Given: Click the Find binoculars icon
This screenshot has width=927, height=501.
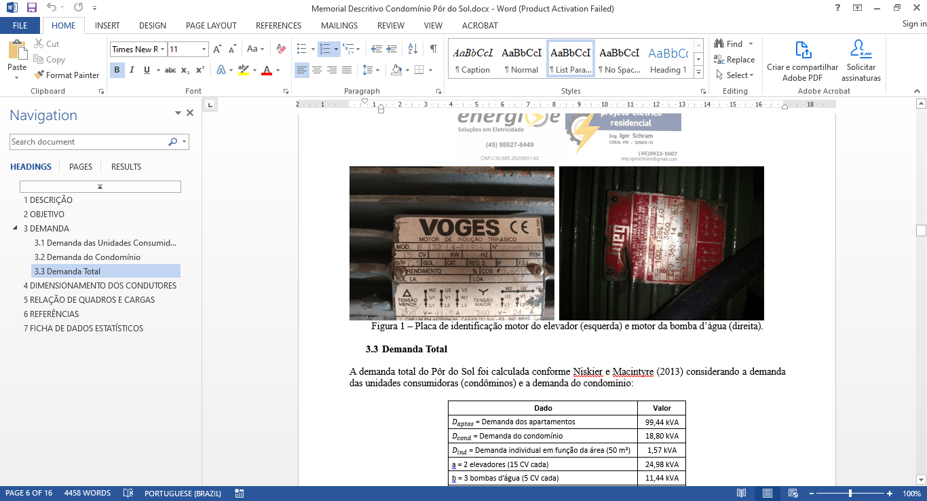Looking at the screenshot, I should point(719,44).
